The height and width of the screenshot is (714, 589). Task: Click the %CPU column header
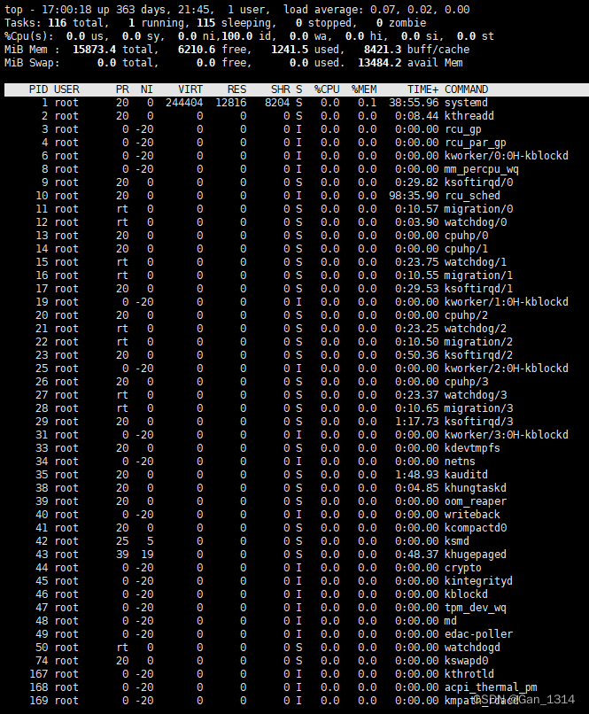pos(327,89)
